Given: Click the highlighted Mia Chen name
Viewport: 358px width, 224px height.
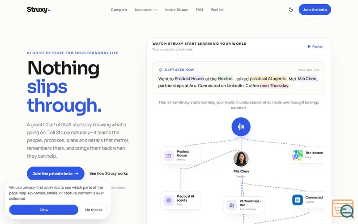Looking at the screenshot, I should click(x=307, y=79).
